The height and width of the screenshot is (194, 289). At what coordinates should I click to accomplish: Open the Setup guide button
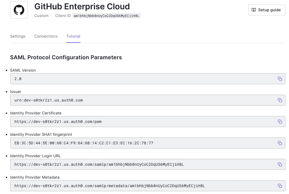[267, 10]
